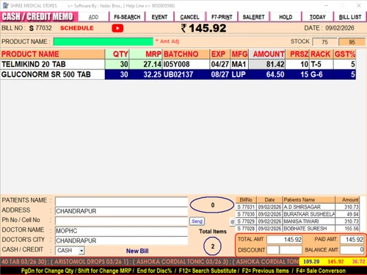Click rack value G-6

tap(321, 74)
